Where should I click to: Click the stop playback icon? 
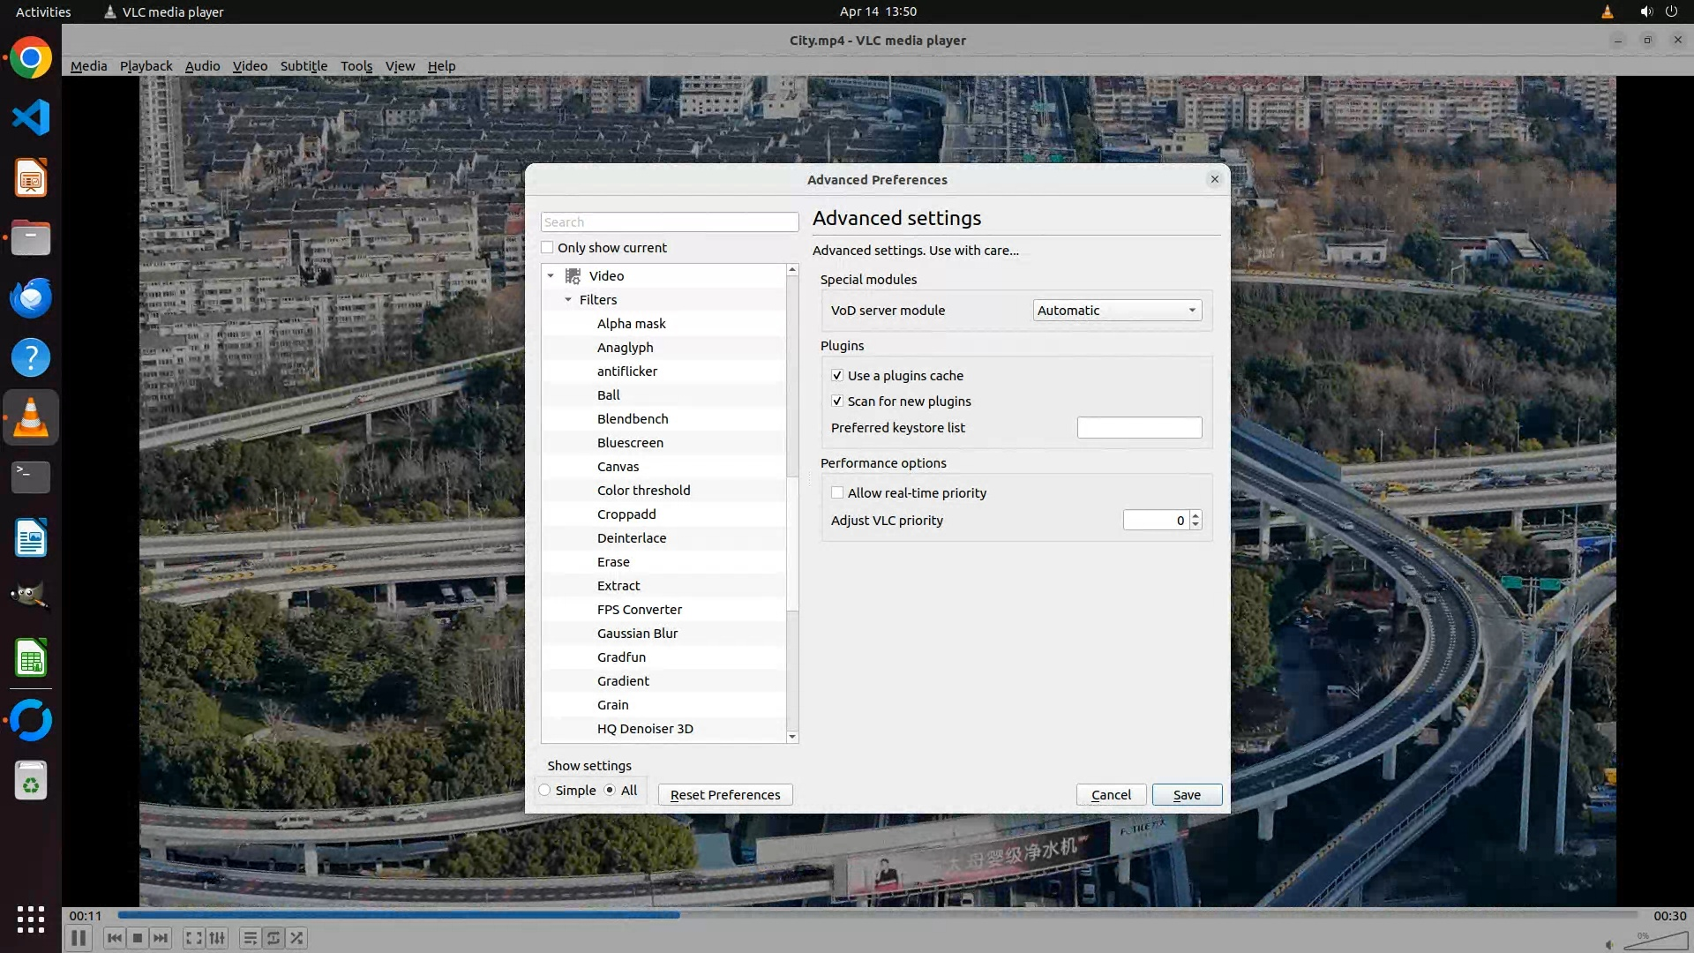(138, 938)
